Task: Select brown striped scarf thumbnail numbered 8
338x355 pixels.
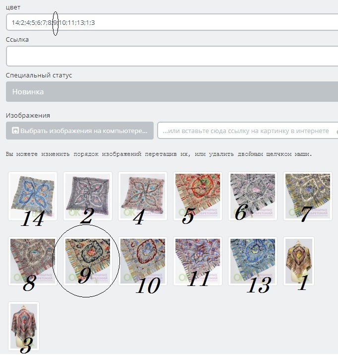Action: tap(33, 261)
